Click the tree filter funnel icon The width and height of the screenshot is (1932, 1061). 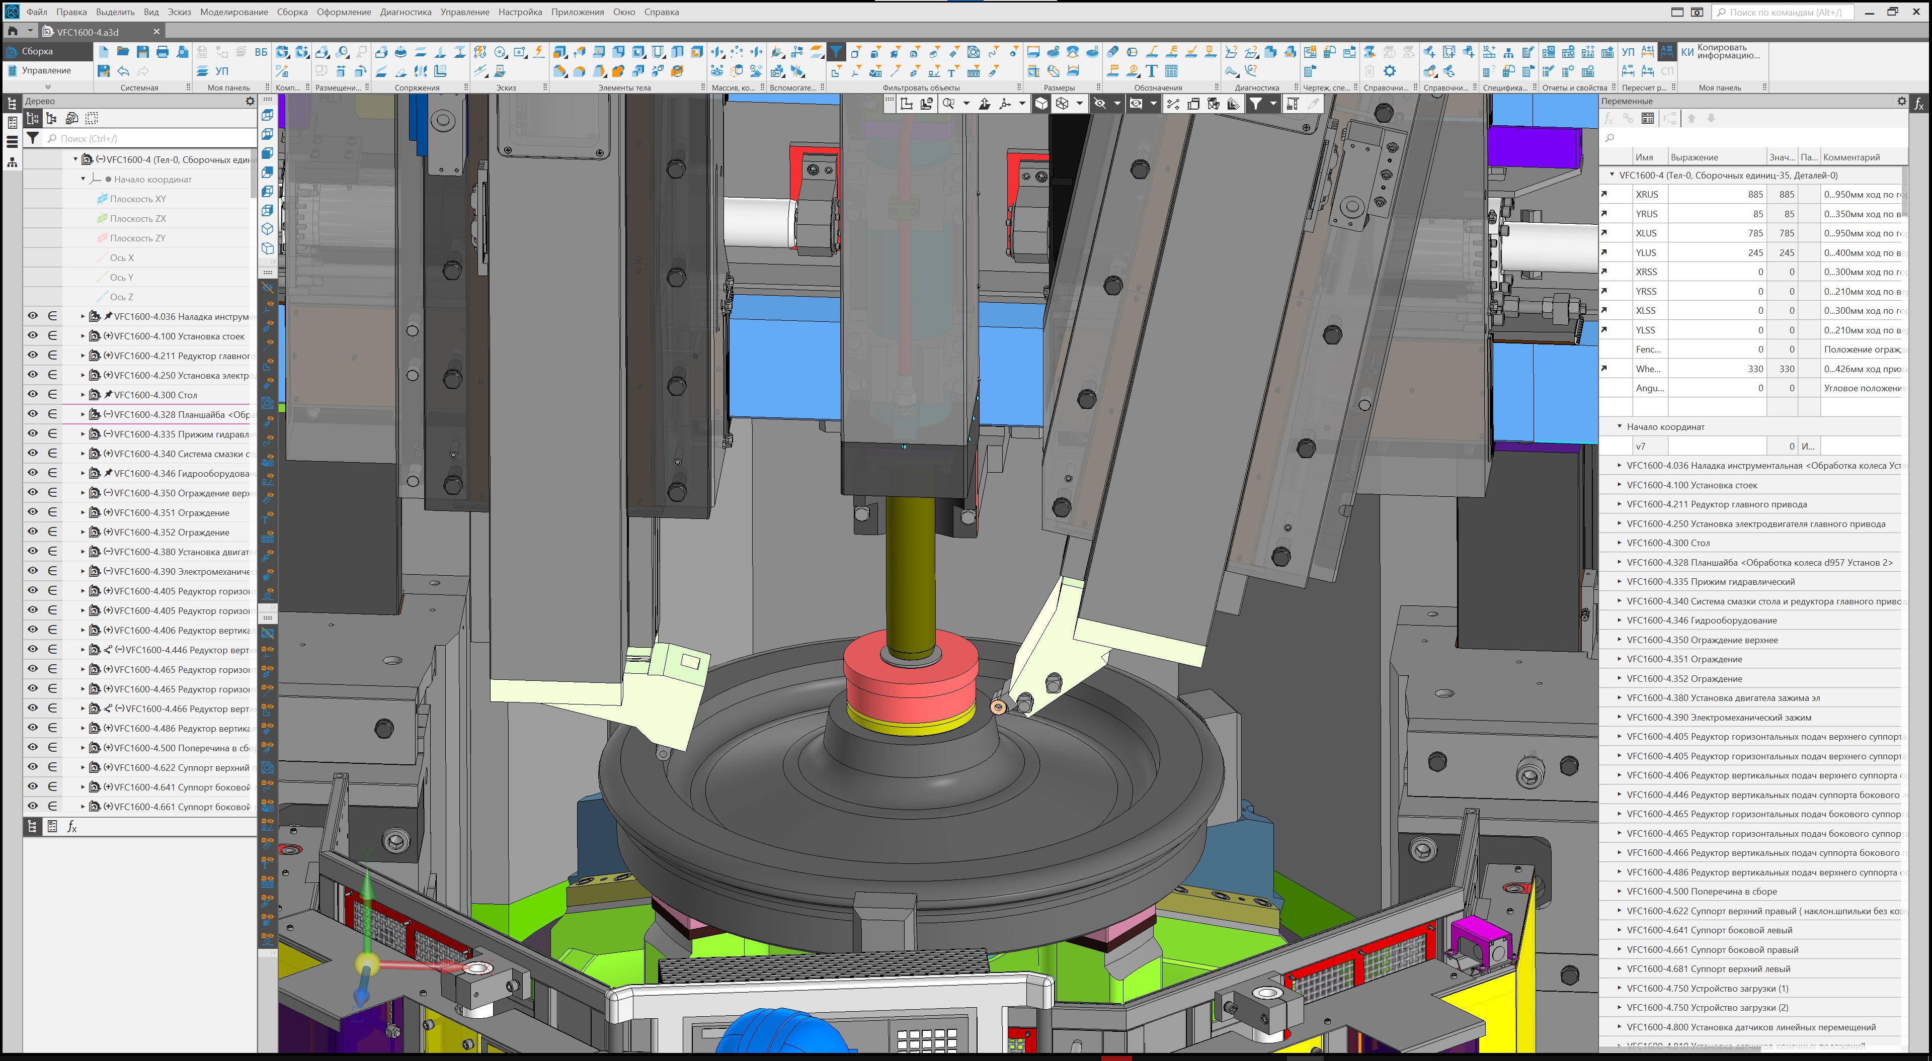coord(33,138)
